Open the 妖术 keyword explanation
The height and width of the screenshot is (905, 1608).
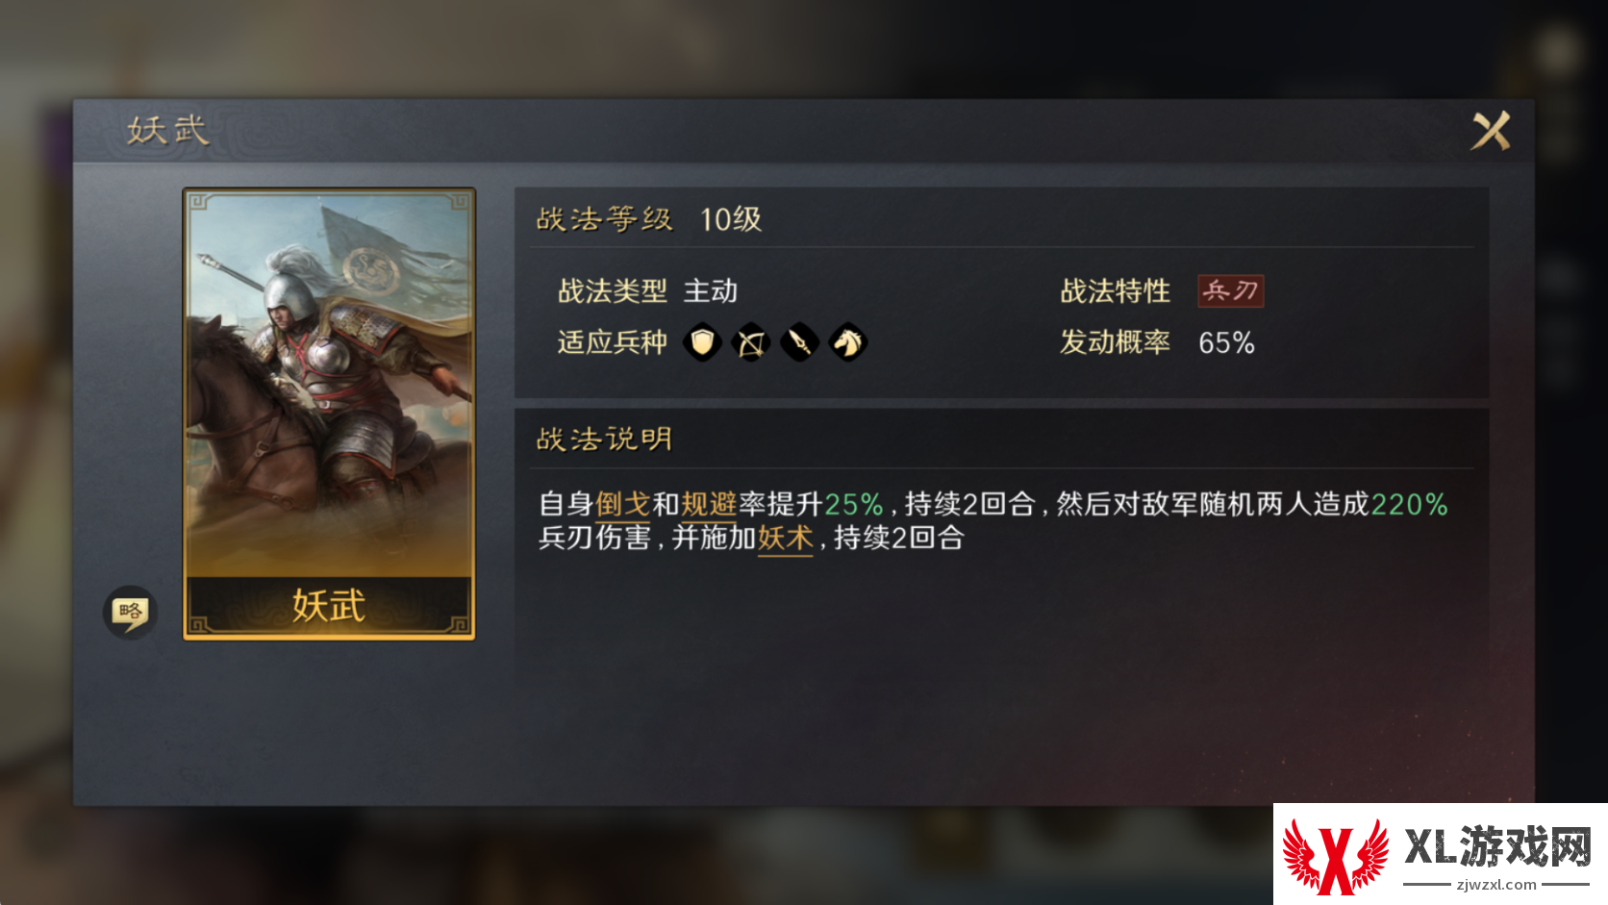786,538
